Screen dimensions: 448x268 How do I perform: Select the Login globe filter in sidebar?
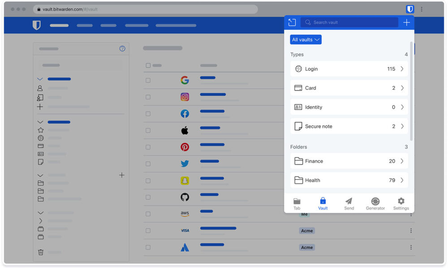[41, 138]
